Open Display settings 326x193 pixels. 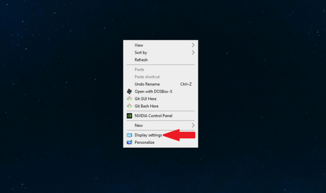tap(160, 135)
